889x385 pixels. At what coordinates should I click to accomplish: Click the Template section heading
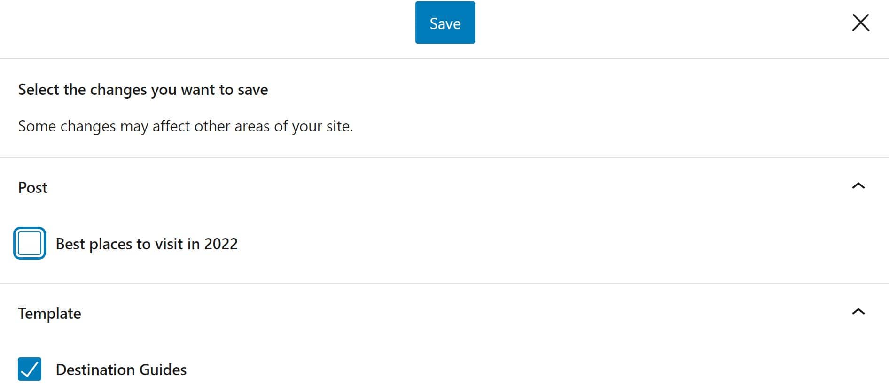tap(50, 314)
